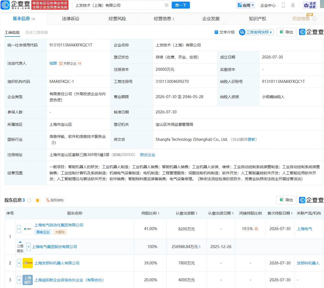Image resolution: width=324 pixels, height=288 pixels.
Task: Open 256988.84万元 capital detail arrow
Action: click(x=200, y=247)
